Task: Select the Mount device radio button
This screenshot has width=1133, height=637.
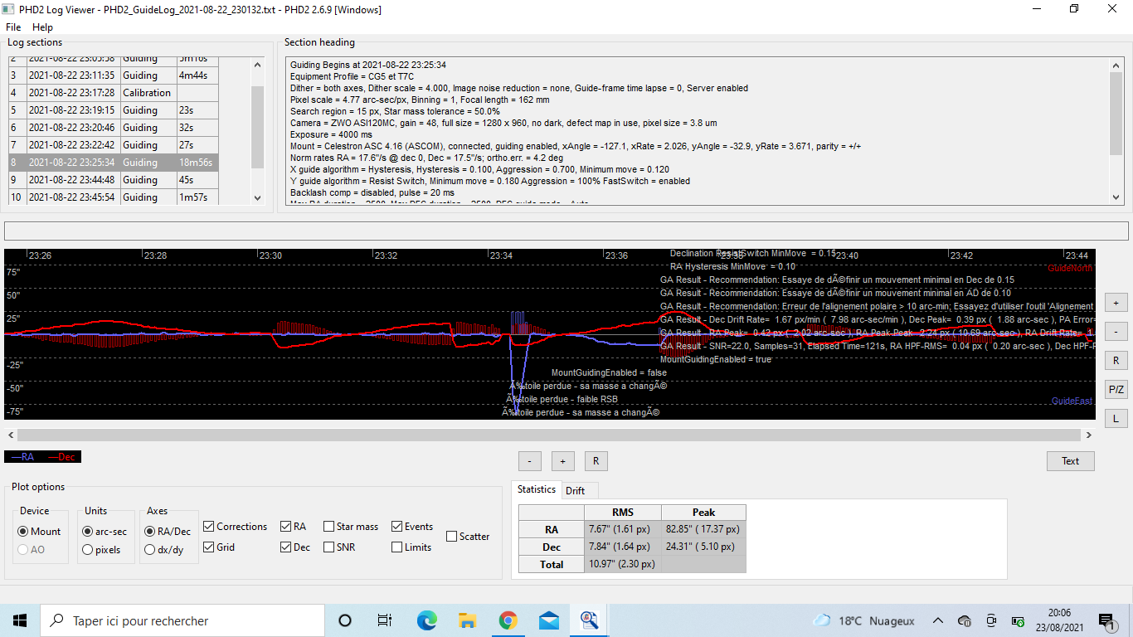Action: click(x=40, y=531)
